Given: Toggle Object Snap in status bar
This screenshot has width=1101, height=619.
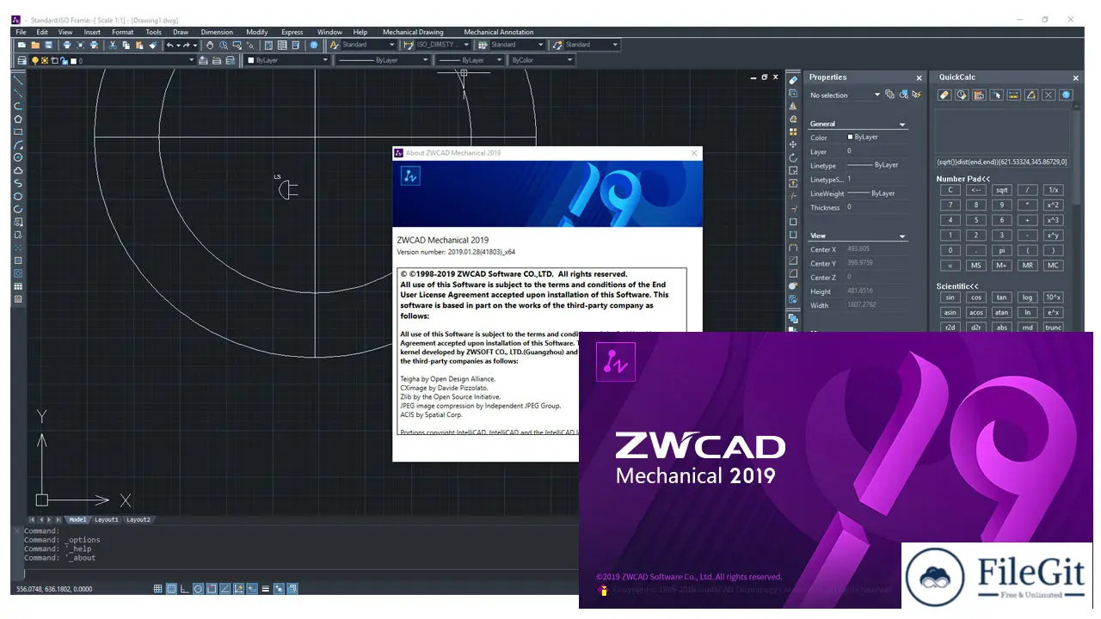Looking at the screenshot, I should click(212, 589).
